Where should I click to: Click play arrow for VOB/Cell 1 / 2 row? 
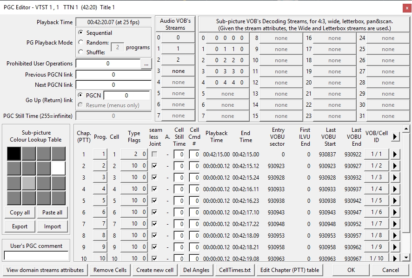pos(395,166)
